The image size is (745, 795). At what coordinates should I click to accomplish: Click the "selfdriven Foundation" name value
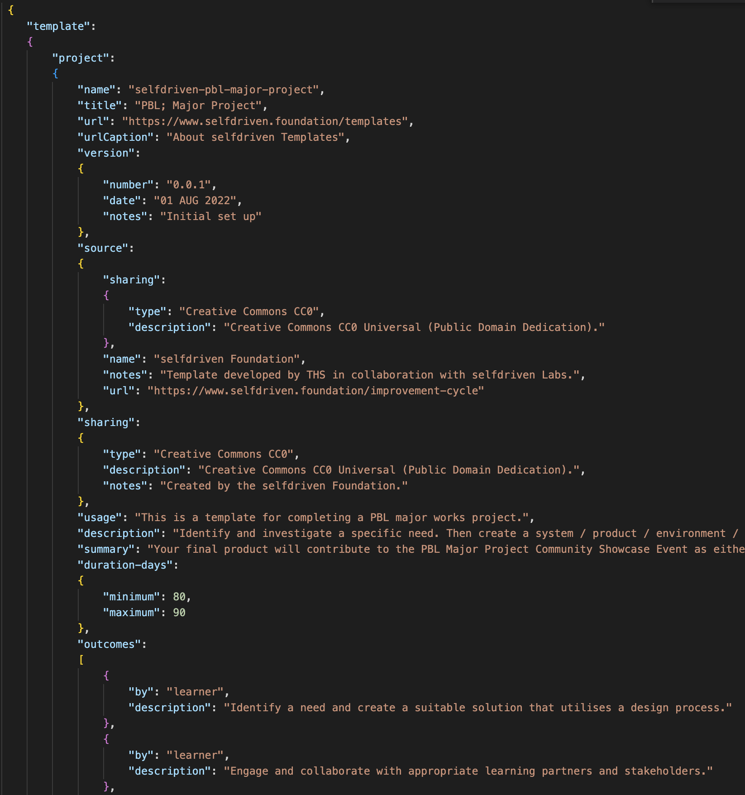[227, 359]
